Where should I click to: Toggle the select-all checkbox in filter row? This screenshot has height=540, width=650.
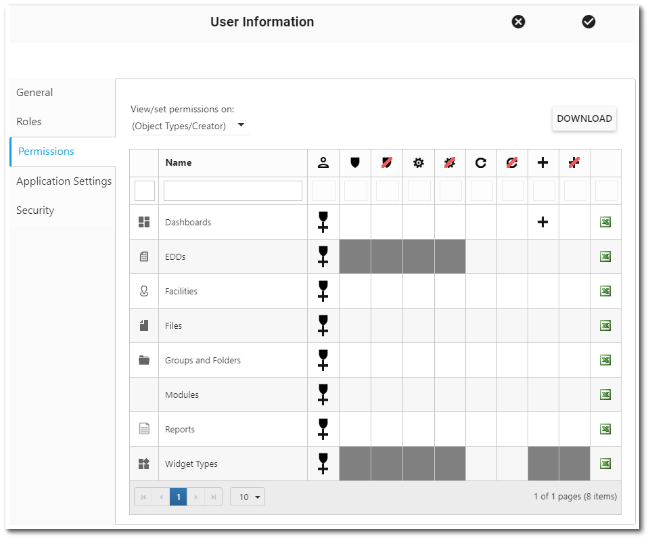click(x=145, y=191)
